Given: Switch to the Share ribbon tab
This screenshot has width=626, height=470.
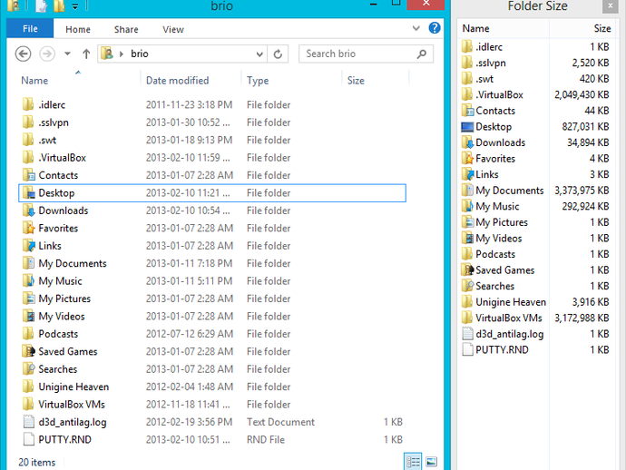Looking at the screenshot, I should [x=126, y=29].
